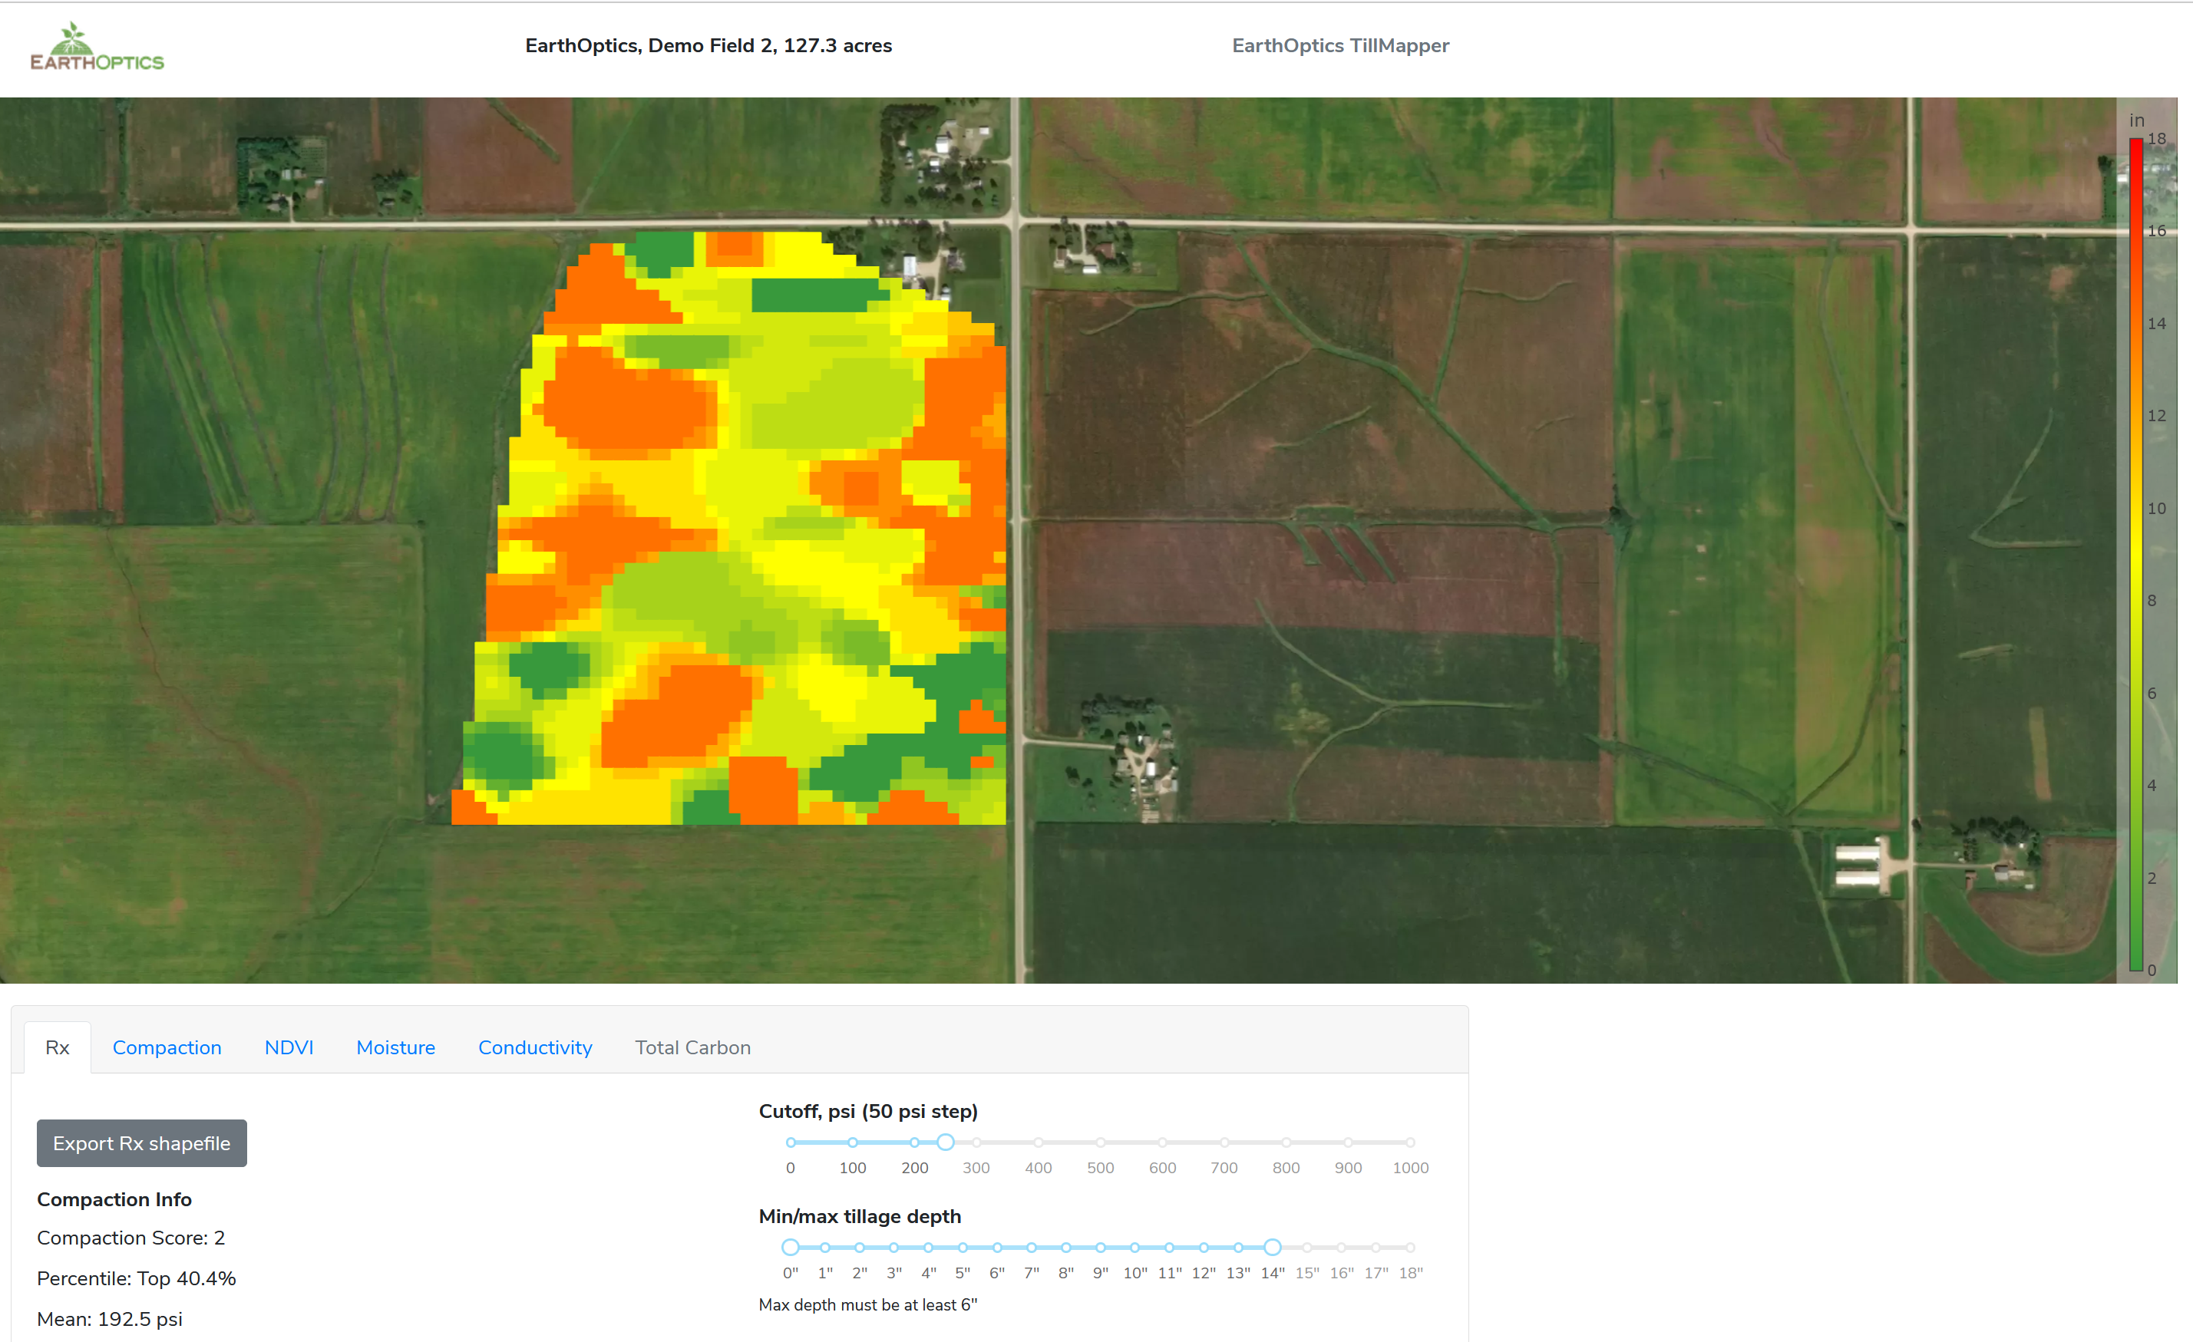Click the EarthOptics TillMapper title link

1339,45
